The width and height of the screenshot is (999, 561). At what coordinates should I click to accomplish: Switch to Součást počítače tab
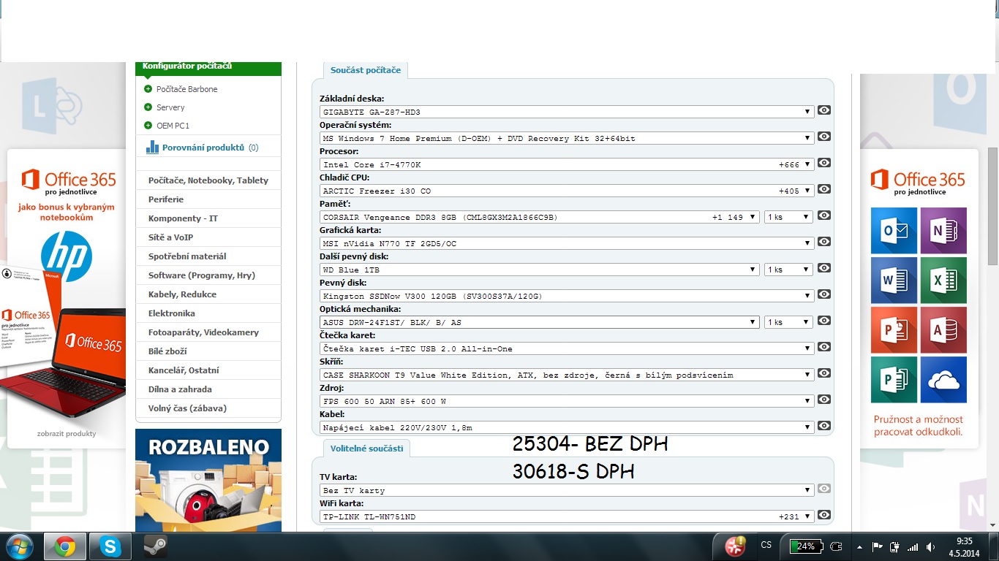click(366, 70)
